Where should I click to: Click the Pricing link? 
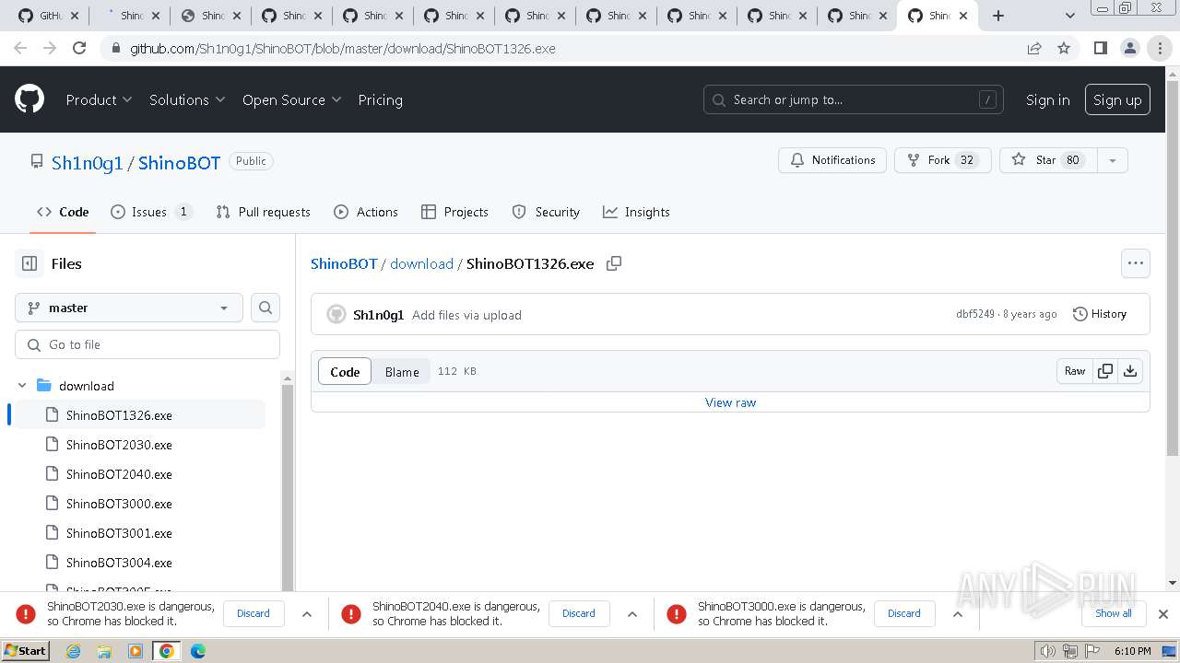click(x=380, y=99)
